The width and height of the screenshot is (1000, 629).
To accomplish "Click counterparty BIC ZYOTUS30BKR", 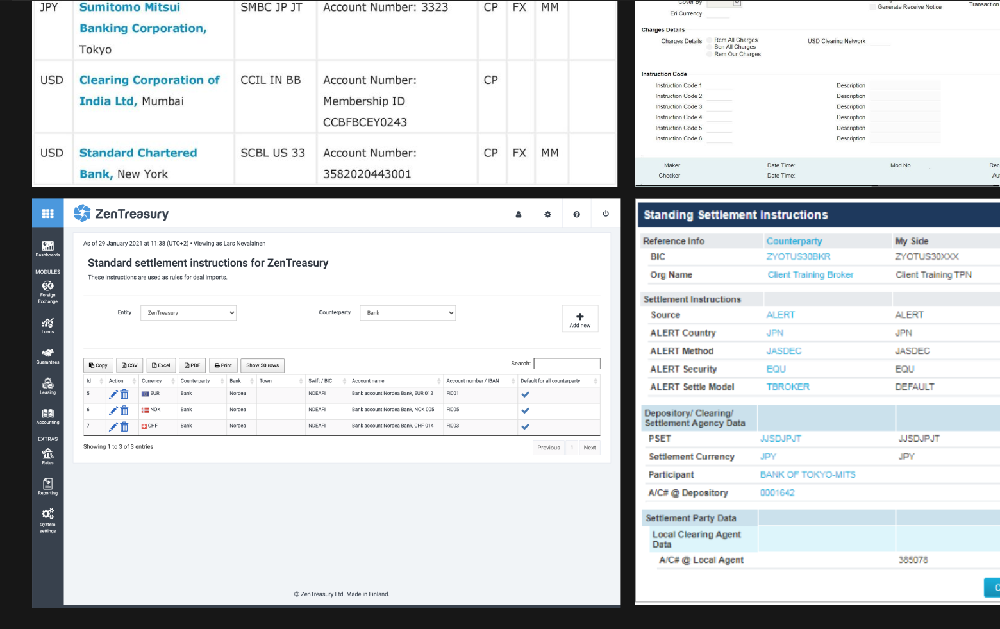I will [799, 256].
